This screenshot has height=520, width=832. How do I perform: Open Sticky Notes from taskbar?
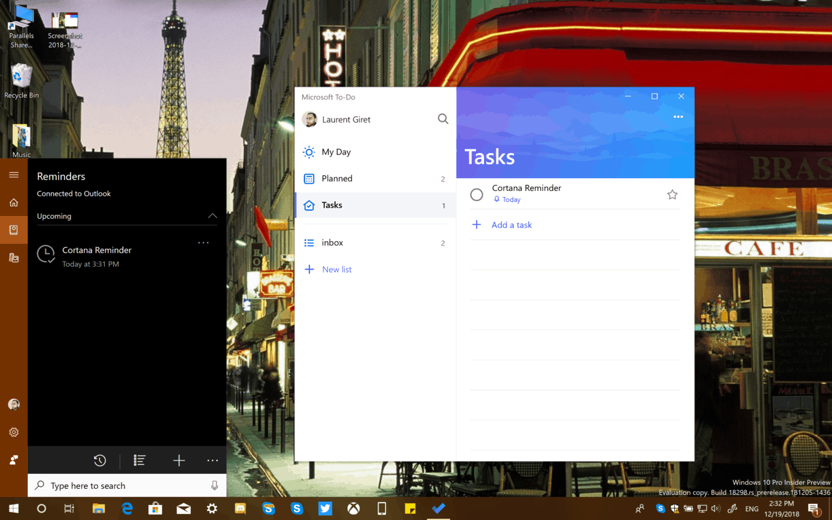click(410, 508)
